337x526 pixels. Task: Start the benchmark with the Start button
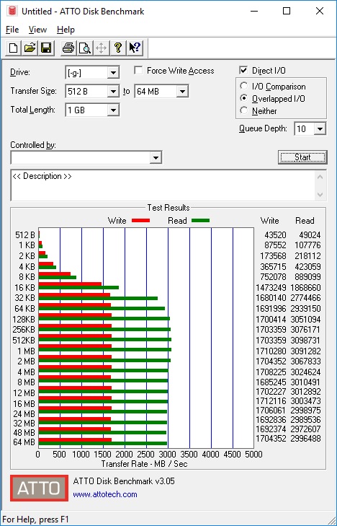[x=302, y=157]
